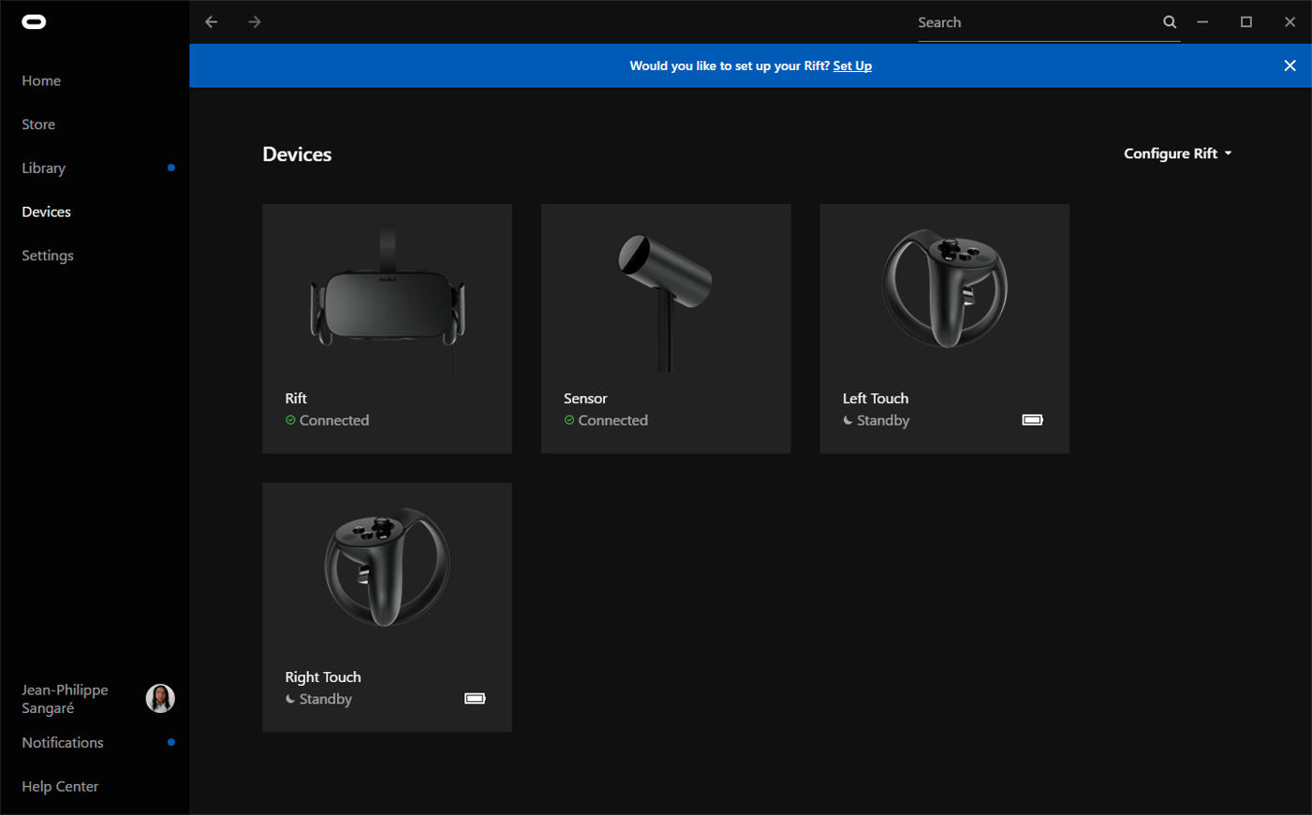This screenshot has height=815, width=1312.
Task: Select the Left Touch controller image
Action: (945, 288)
